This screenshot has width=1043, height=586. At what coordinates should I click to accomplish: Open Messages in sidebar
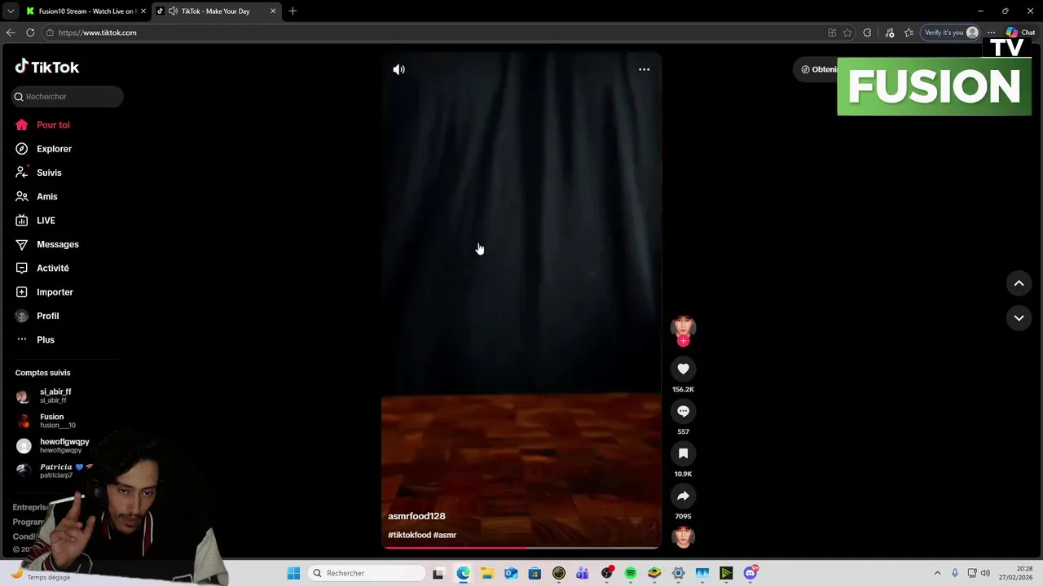47,244
